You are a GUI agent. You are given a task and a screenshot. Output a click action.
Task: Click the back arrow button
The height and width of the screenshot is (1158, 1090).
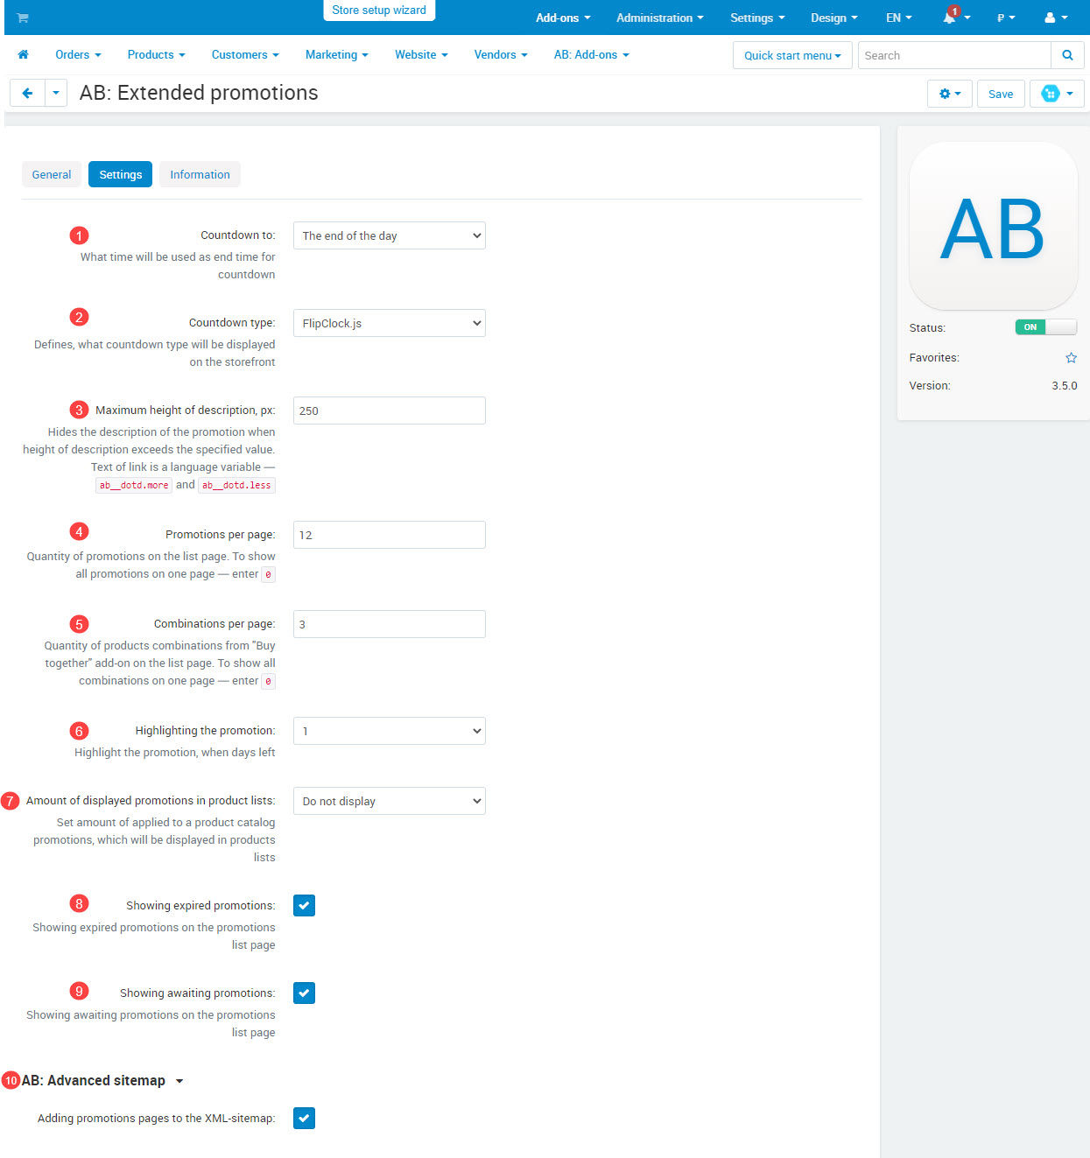point(27,93)
